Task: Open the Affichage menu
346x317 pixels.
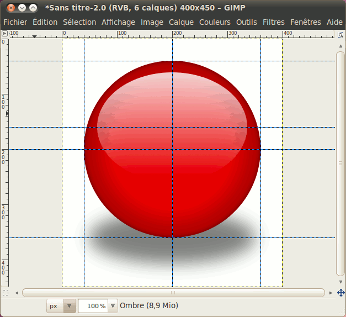Action: [x=118, y=22]
